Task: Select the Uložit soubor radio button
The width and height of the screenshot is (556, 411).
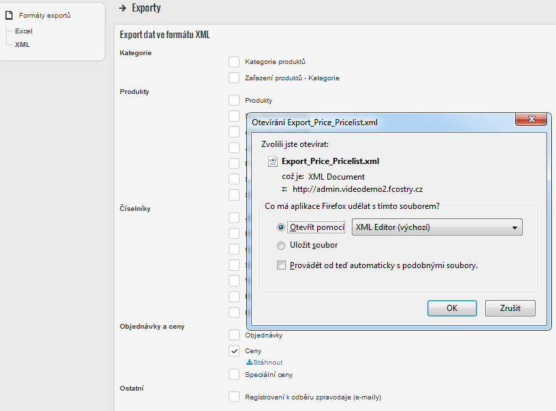Action: click(x=281, y=246)
